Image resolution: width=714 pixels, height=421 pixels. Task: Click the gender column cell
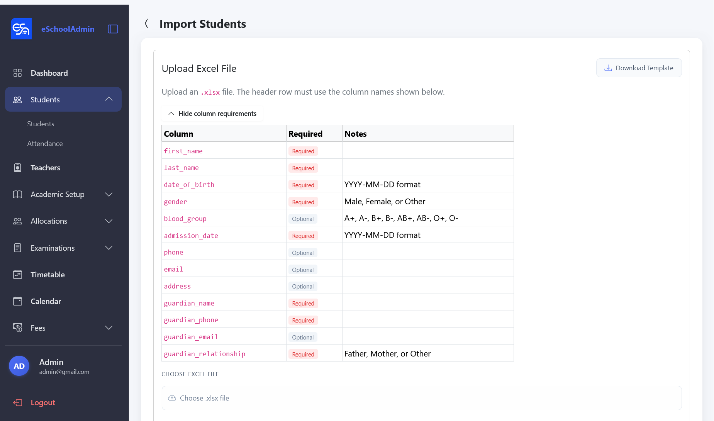click(224, 202)
